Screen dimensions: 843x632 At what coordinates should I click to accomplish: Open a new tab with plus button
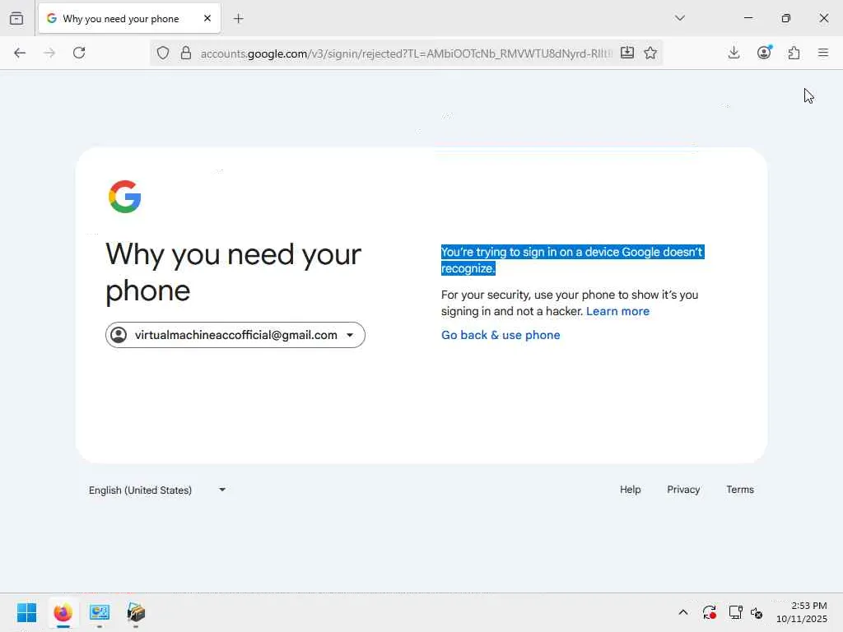[x=238, y=19]
